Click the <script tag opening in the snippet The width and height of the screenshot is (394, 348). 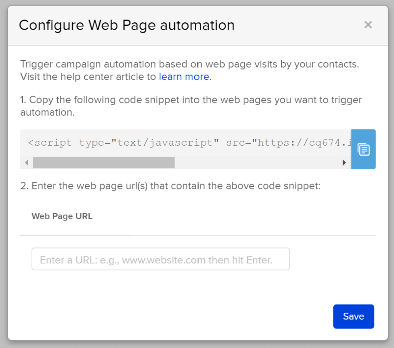[x=50, y=143]
